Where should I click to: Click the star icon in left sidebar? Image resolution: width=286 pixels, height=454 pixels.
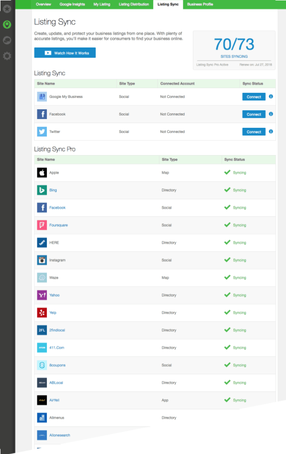(7, 9)
